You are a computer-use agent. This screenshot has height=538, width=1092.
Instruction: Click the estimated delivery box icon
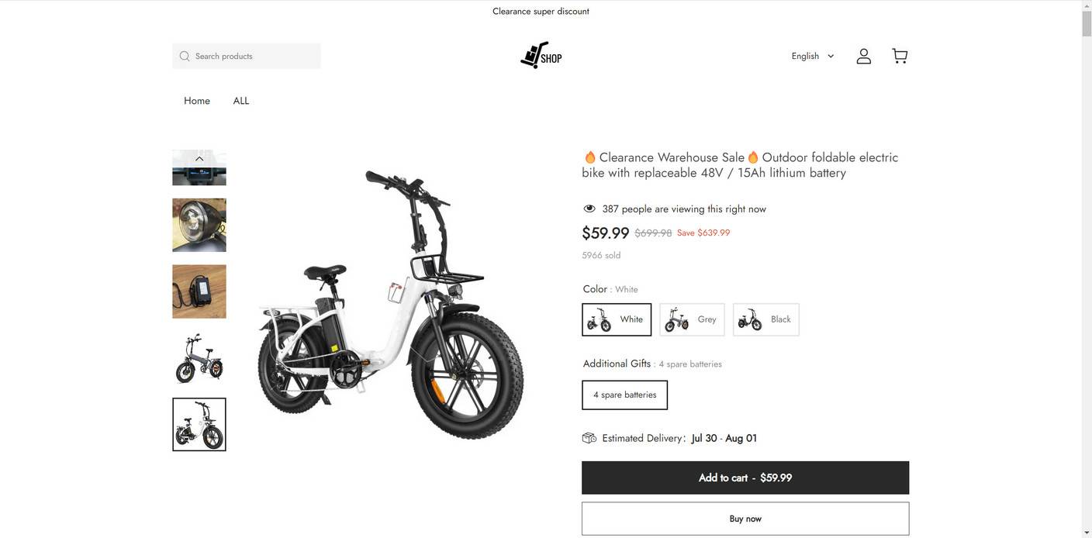point(589,438)
